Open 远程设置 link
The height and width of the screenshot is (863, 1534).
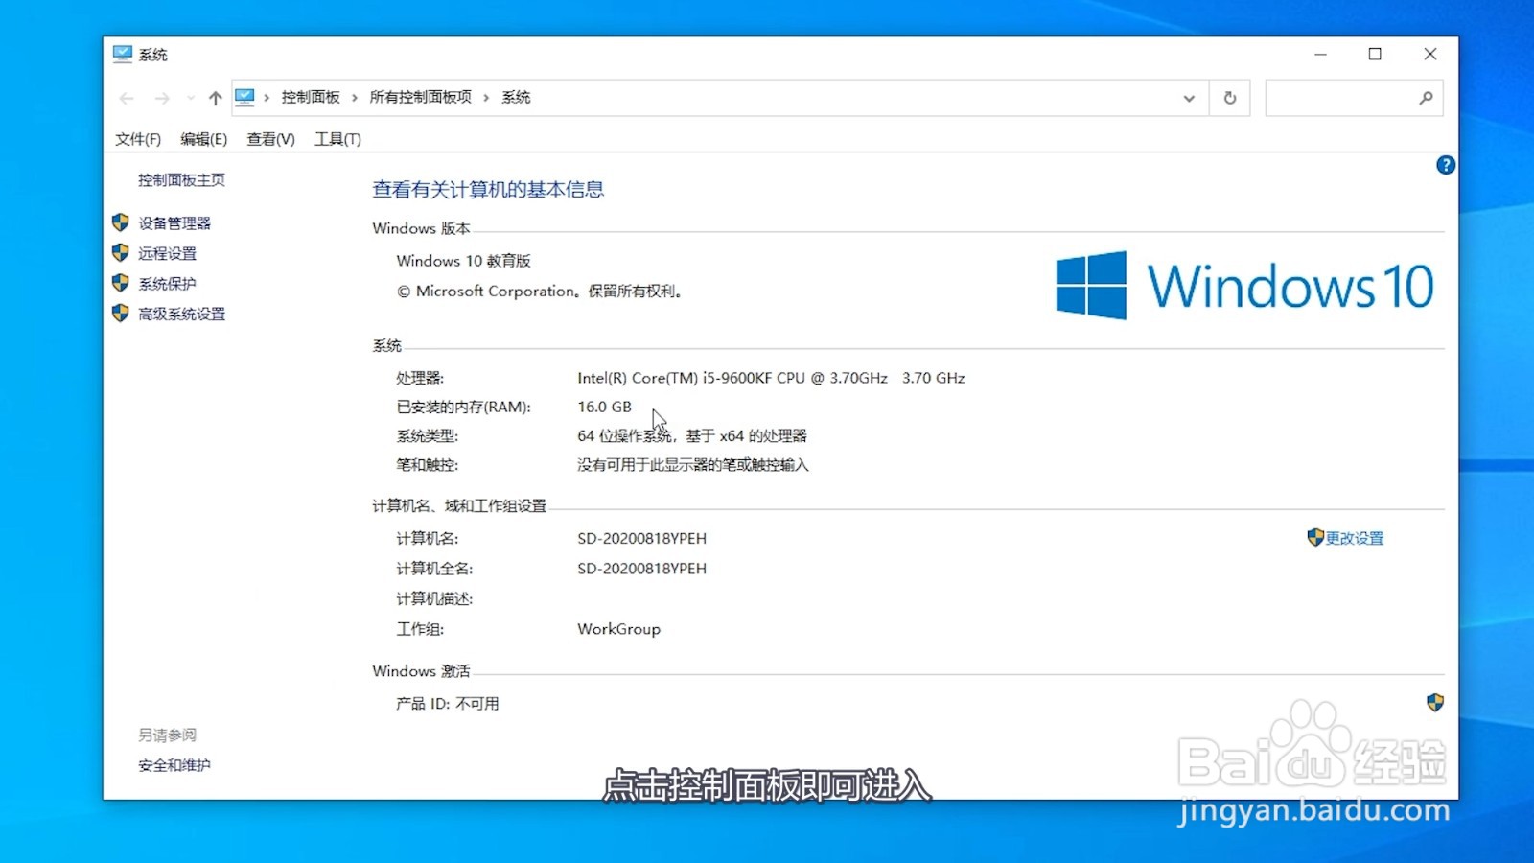[x=167, y=253]
